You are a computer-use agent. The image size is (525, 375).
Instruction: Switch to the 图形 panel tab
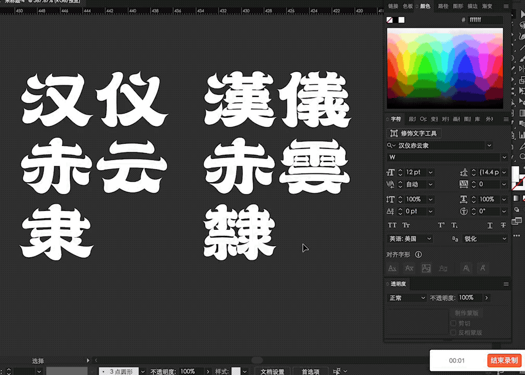click(x=458, y=6)
